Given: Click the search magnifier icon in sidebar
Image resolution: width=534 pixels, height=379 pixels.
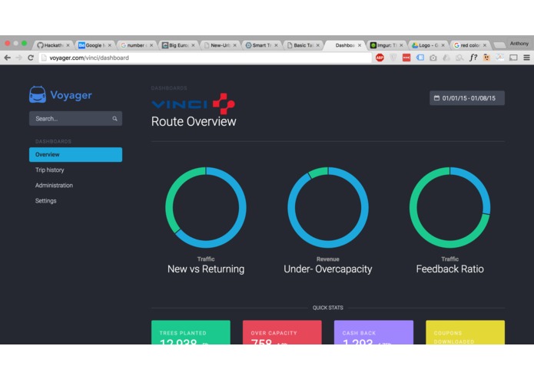Looking at the screenshot, I should [114, 119].
